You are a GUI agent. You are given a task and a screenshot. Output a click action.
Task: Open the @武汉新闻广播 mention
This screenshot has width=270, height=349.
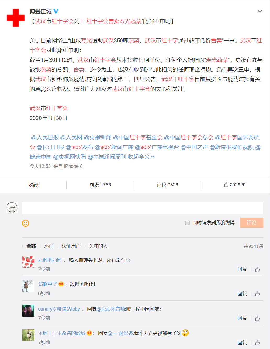tap(114, 147)
